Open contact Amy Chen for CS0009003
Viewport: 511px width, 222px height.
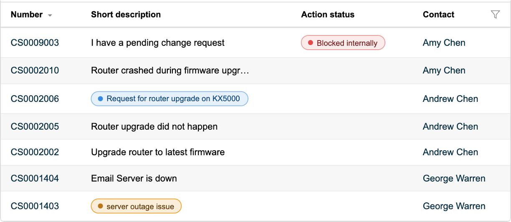pos(444,43)
